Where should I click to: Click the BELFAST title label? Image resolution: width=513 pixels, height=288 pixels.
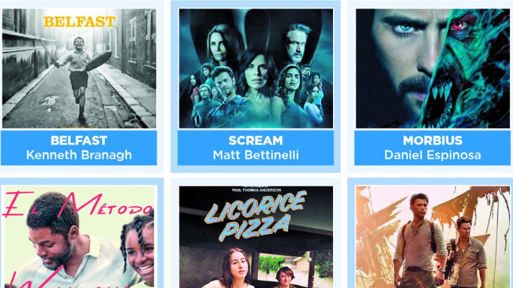(x=79, y=140)
